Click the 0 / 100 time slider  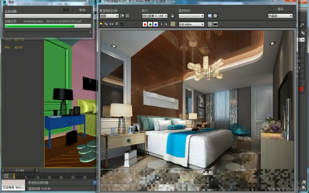[x=20, y=170]
